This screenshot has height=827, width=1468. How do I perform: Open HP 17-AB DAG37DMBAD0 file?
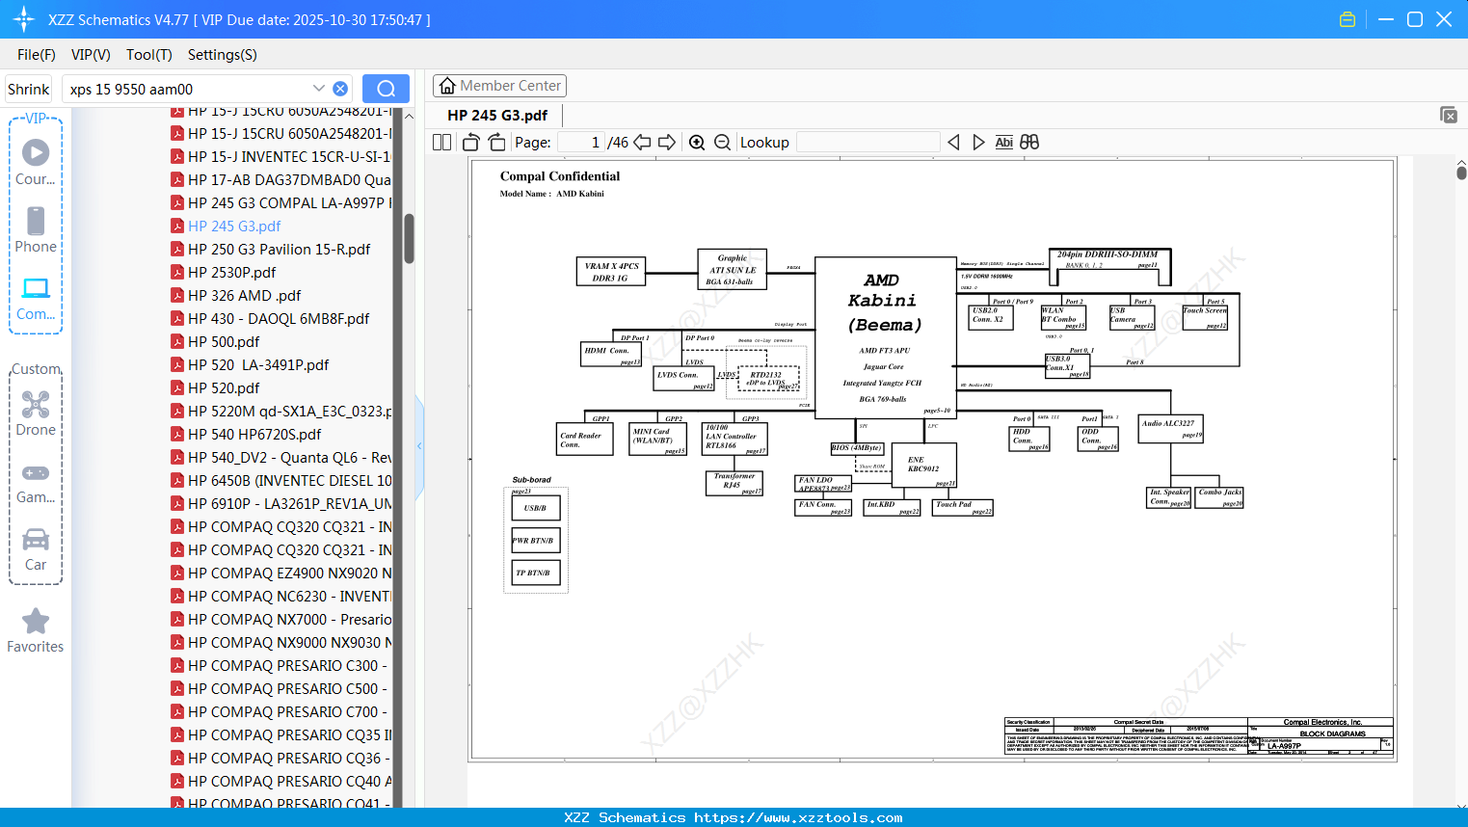[x=281, y=179]
